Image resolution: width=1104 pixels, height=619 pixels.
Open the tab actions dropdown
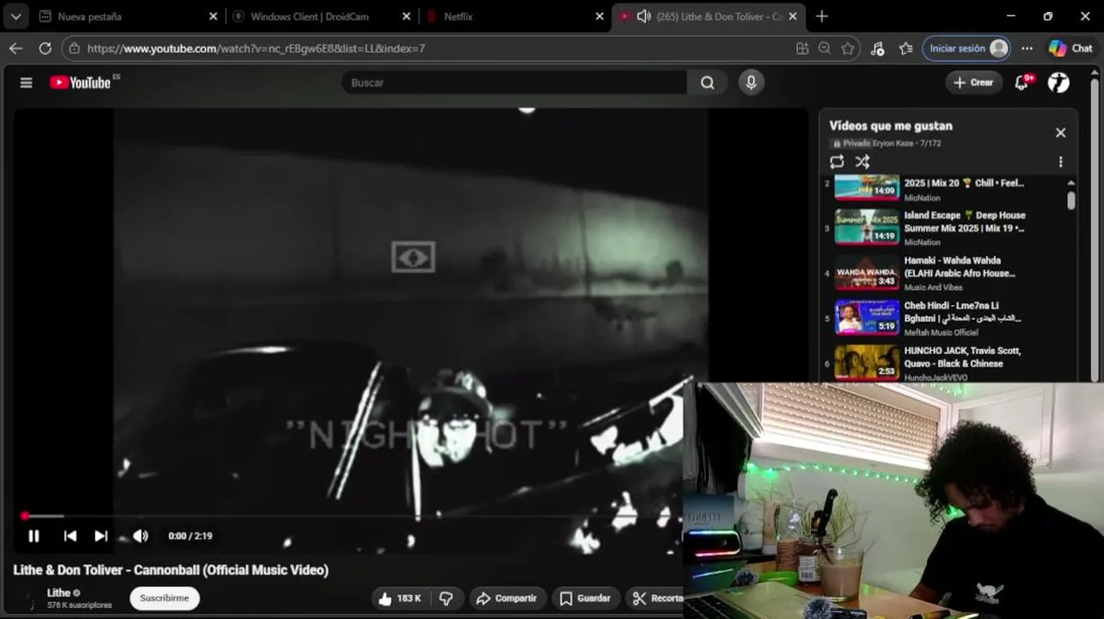pyautogui.click(x=15, y=16)
